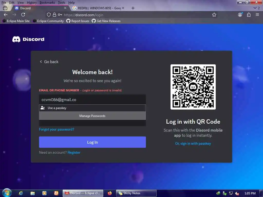Image resolution: width=263 pixels, height=197 pixels.
Task: Click the QR code image
Action: [x=193, y=87]
